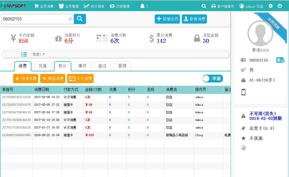The image size is (289, 177).
Task: Open the 统计报表 menu
Action: pos(94,6)
